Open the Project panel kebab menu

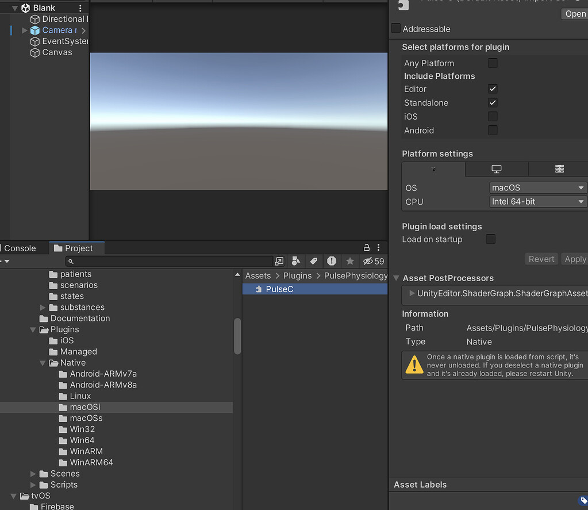click(x=378, y=248)
